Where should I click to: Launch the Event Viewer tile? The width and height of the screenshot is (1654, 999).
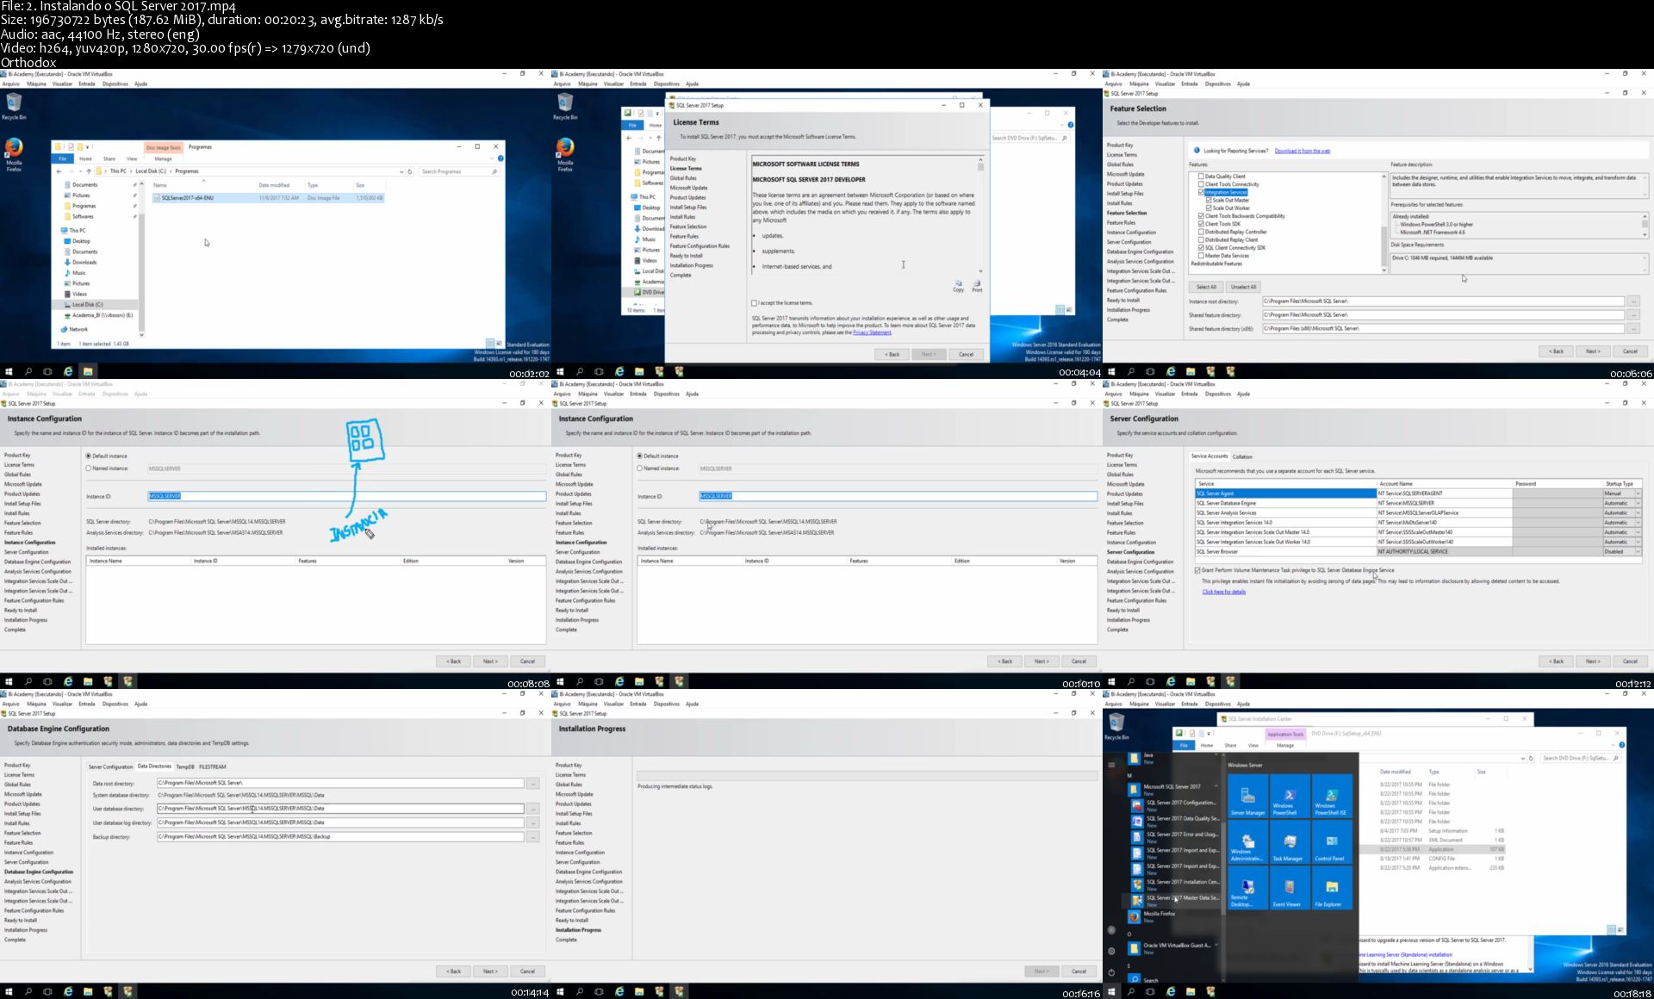1290,889
